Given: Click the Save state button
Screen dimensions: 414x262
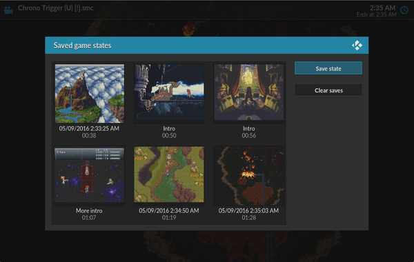Looking at the screenshot, I should 328,68.
